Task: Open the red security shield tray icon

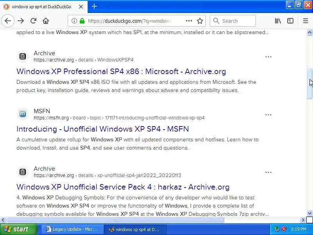Action: coord(284,229)
